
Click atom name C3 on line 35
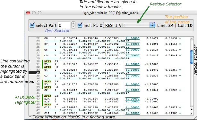click(46, 76)
